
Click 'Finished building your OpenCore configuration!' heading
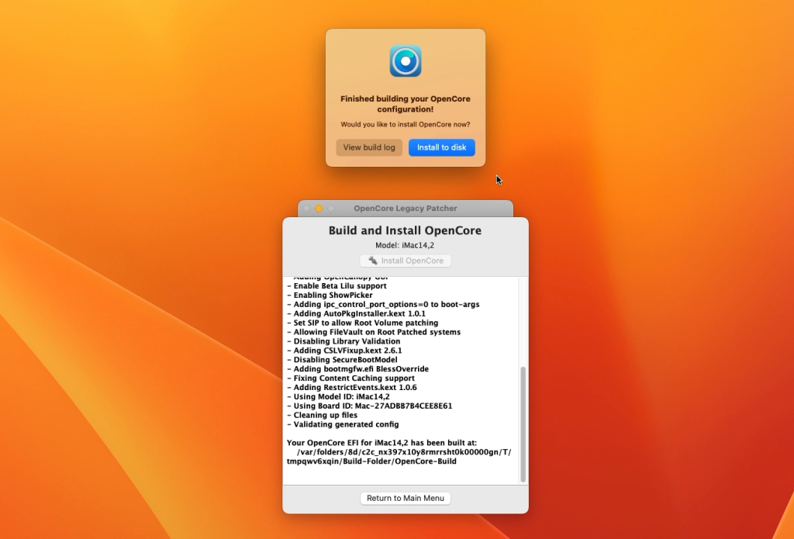(405, 104)
